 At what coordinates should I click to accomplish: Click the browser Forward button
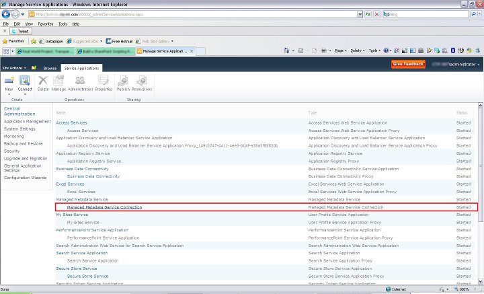coord(15,14)
